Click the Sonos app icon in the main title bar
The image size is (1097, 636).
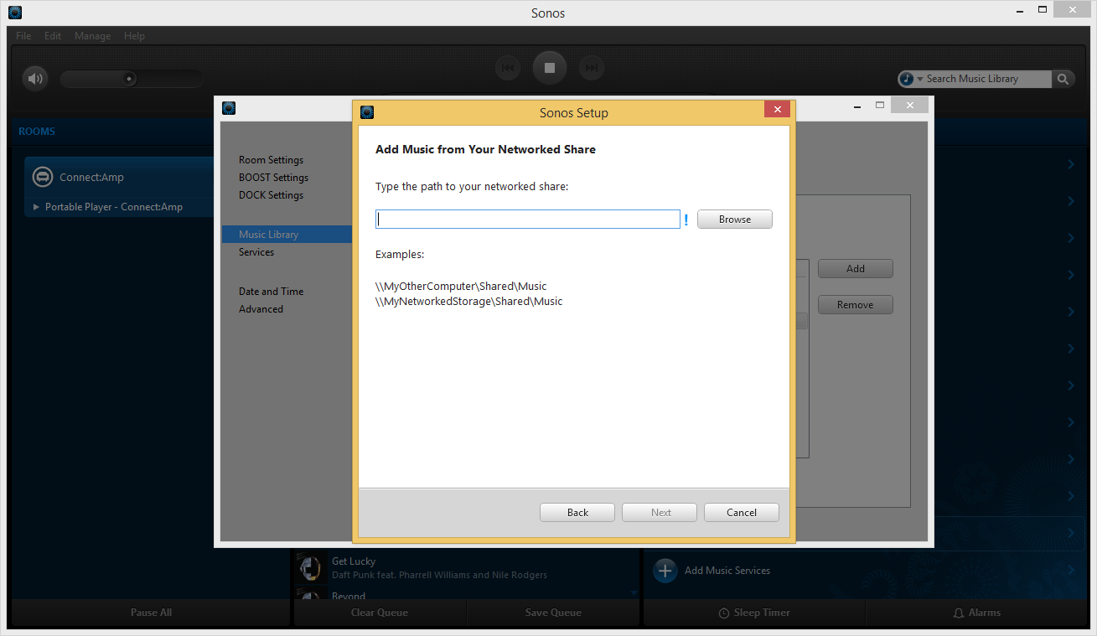15,13
